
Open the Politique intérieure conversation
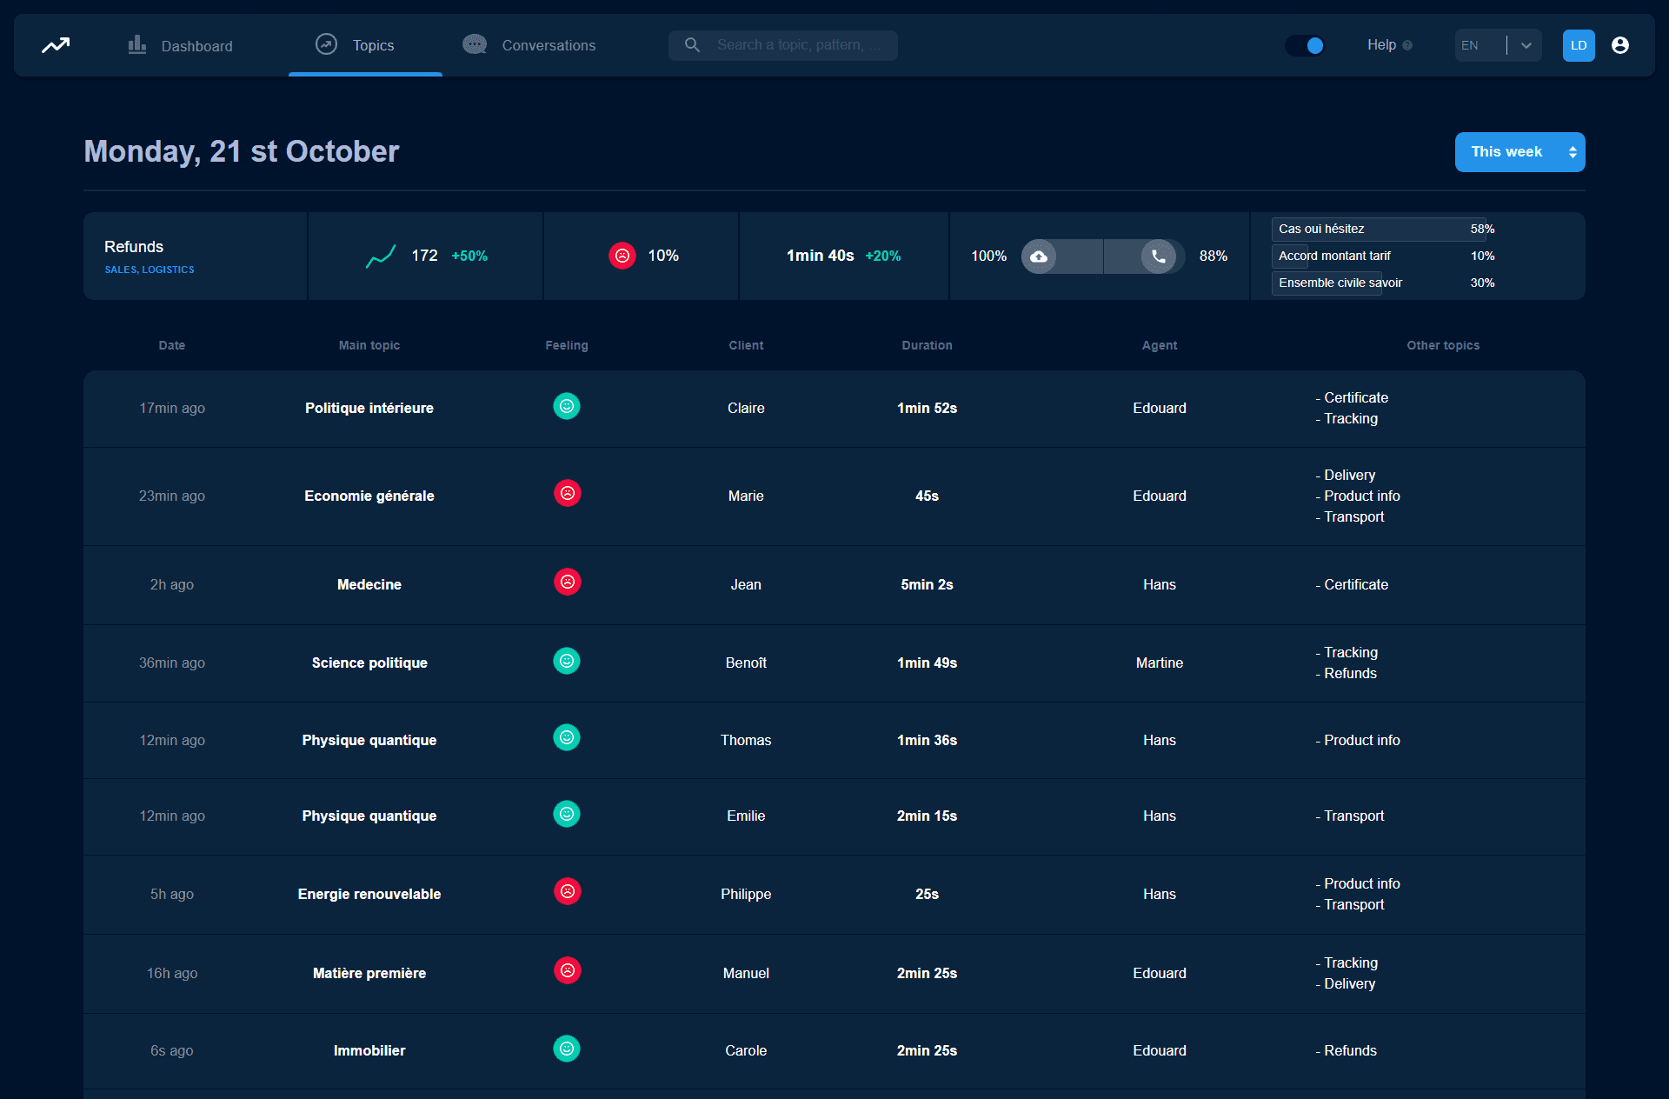(x=369, y=408)
